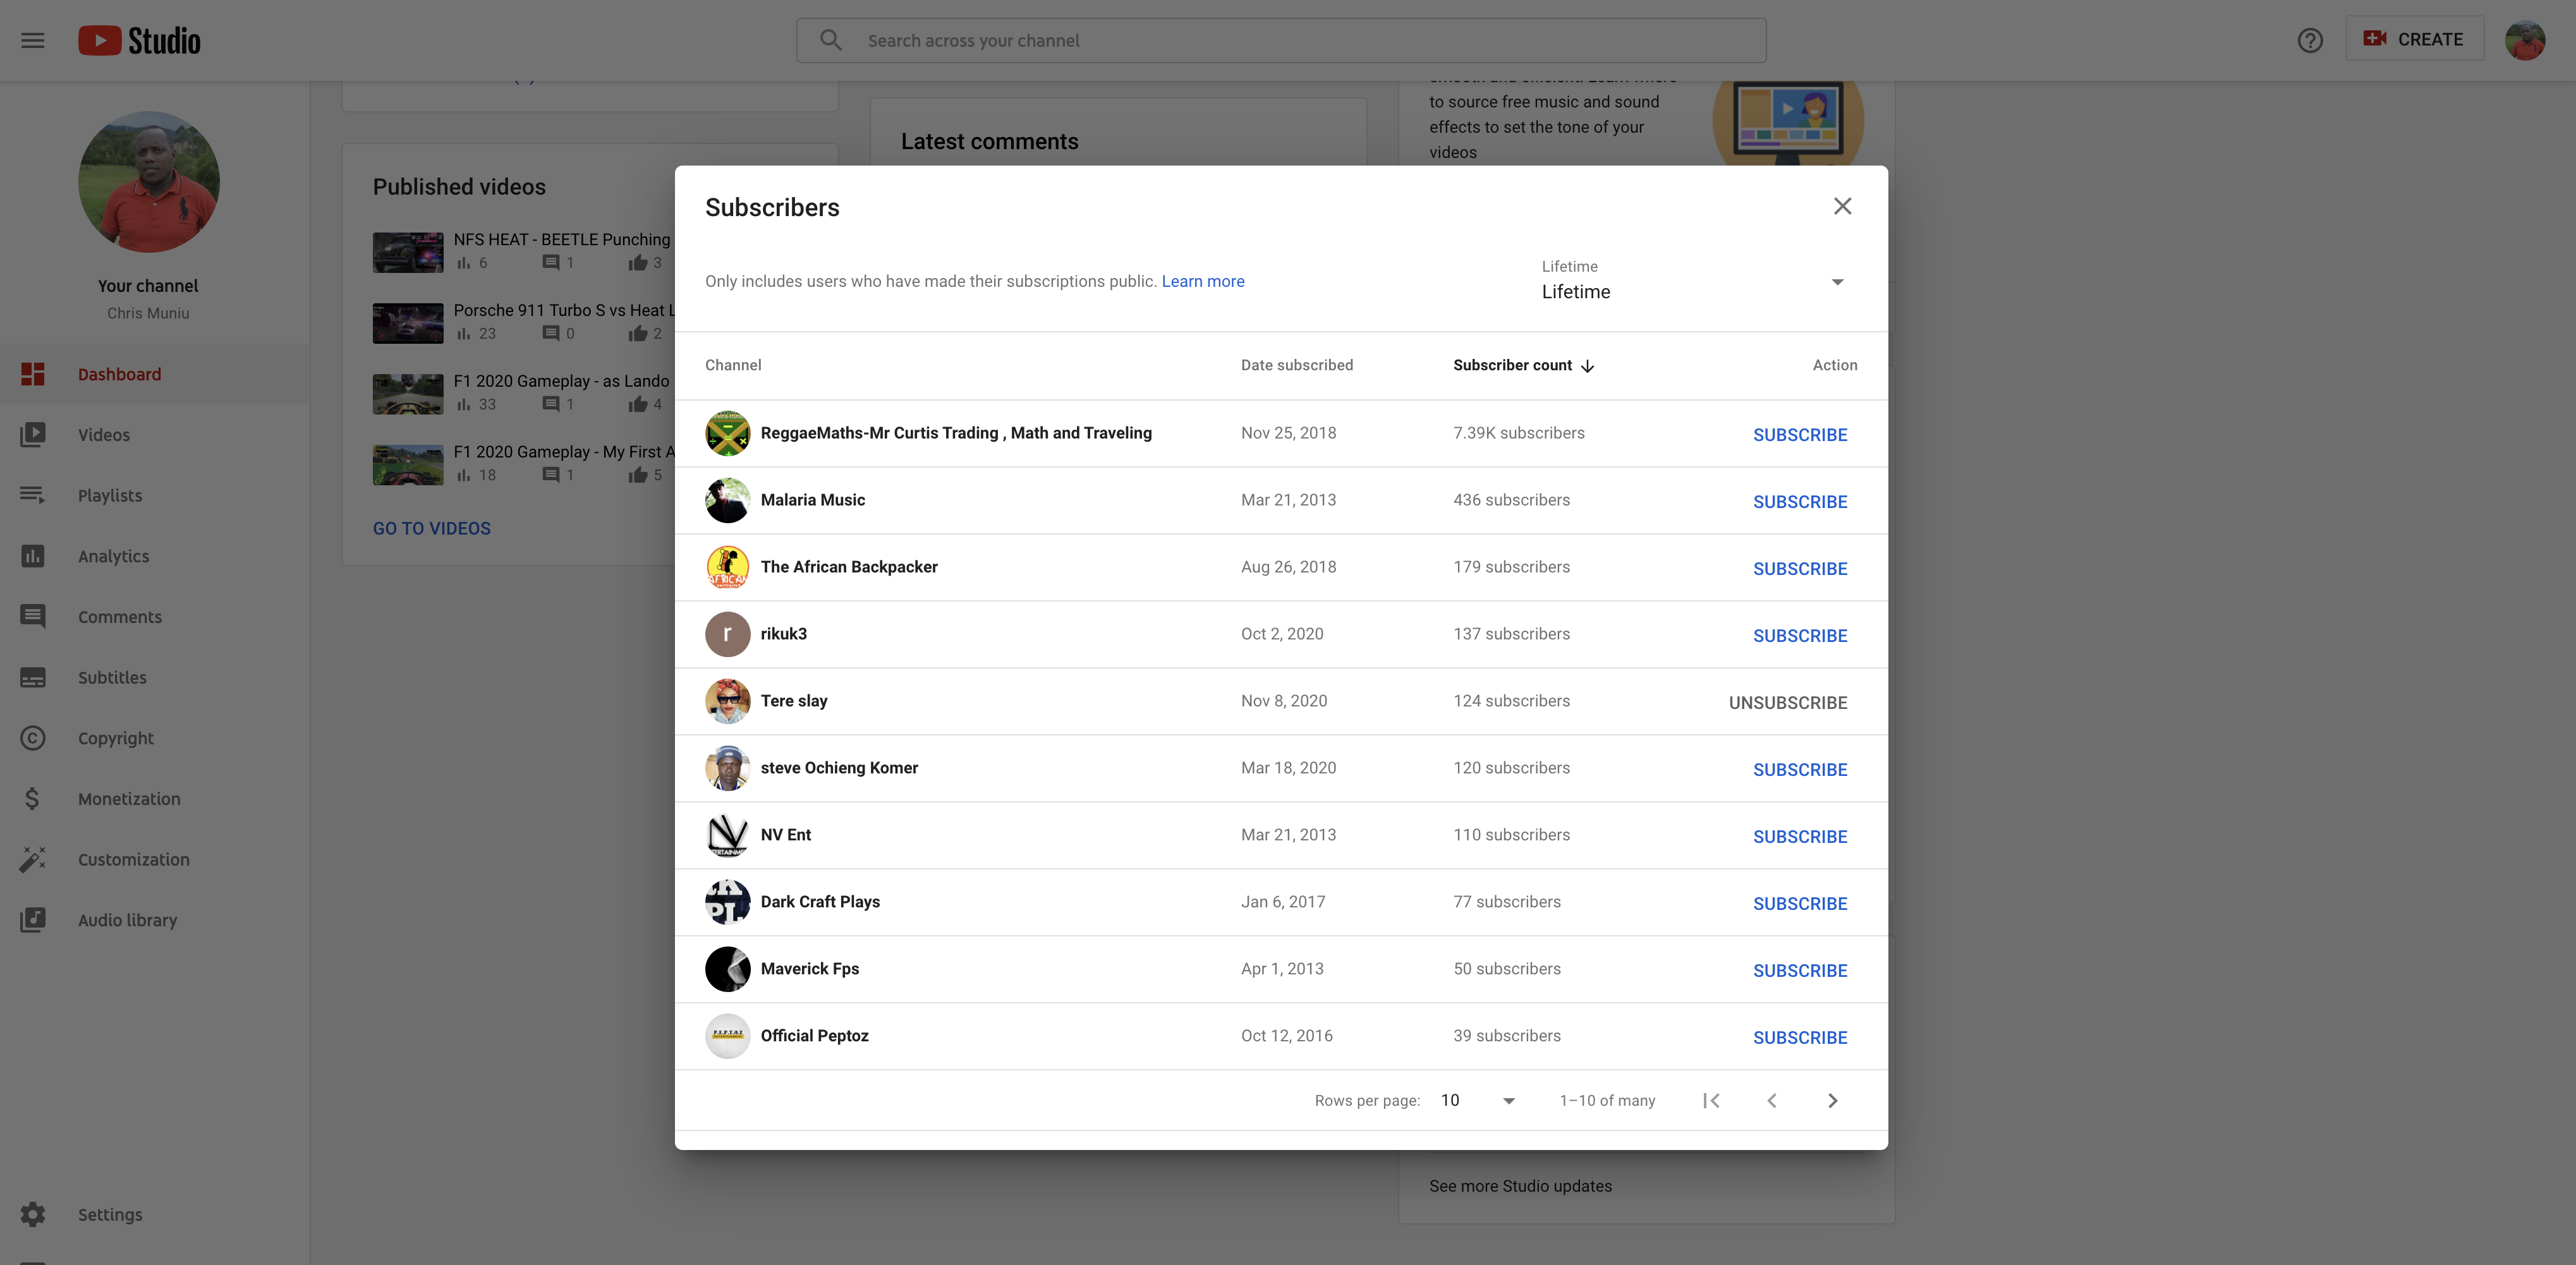Click the Monetization dollar icon
The height and width of the screenshot is (1265, 2576).
pyautogui.click(x=33, y=798)
